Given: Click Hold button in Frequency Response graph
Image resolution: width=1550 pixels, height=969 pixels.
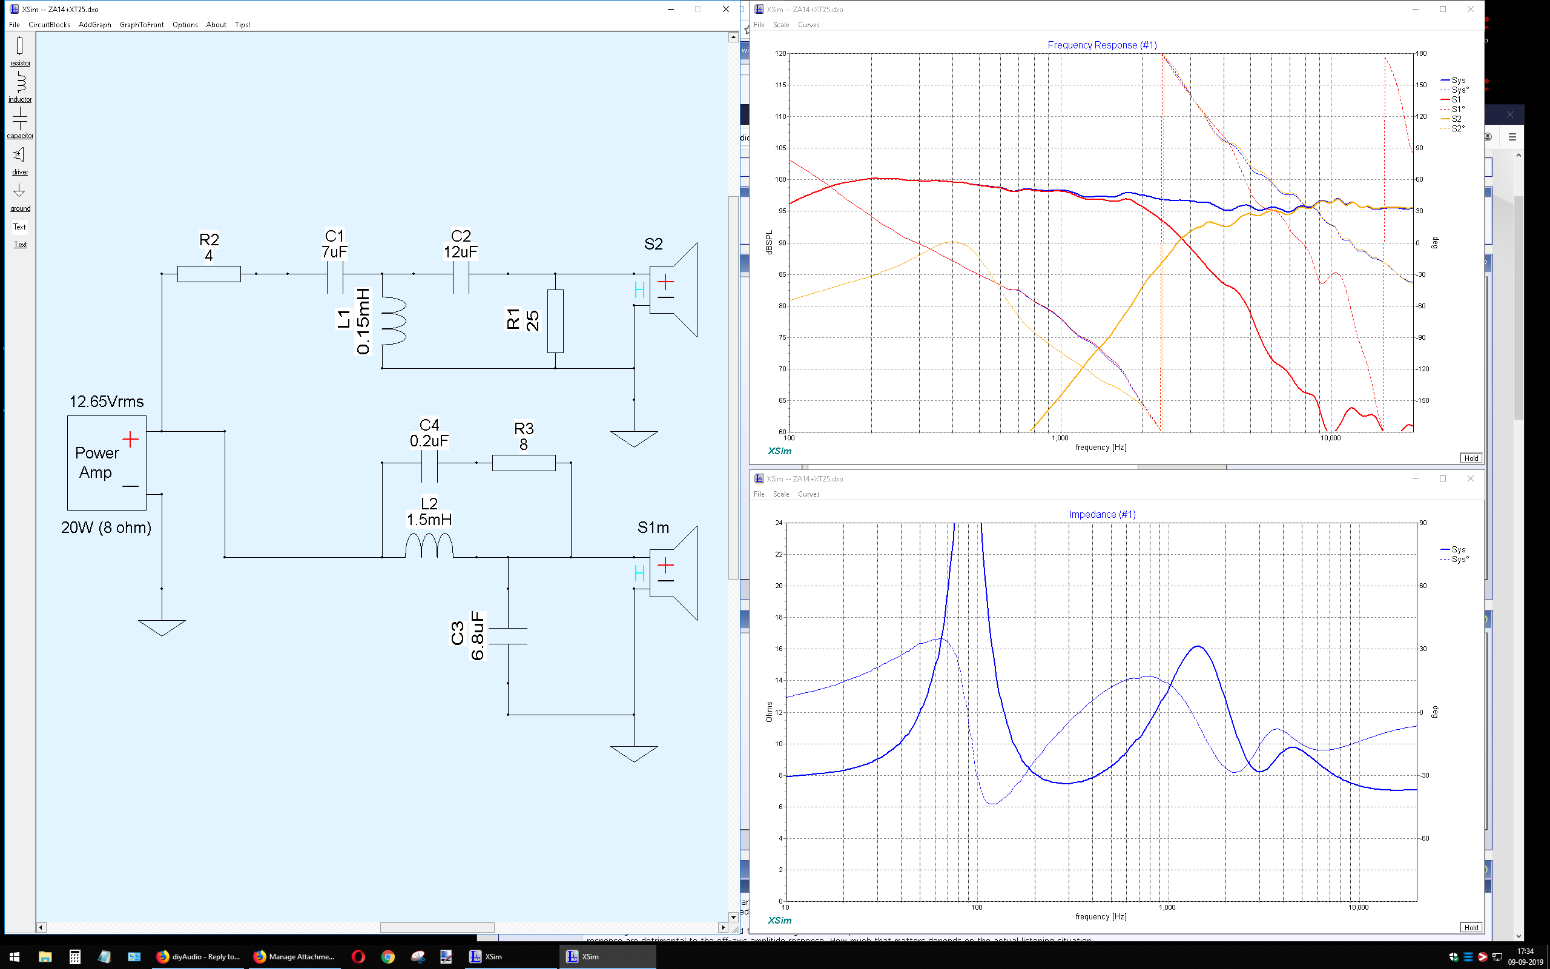Looking at the screenshot, I should click(1471, 458).
